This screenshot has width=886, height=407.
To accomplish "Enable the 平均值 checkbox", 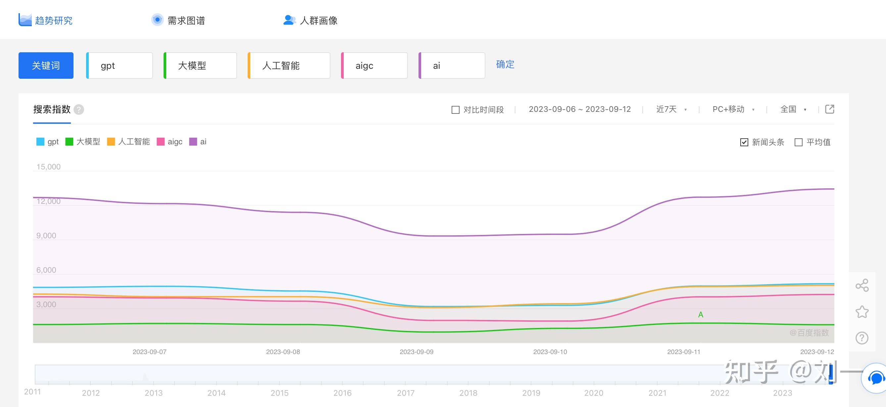I will (799, 142).
